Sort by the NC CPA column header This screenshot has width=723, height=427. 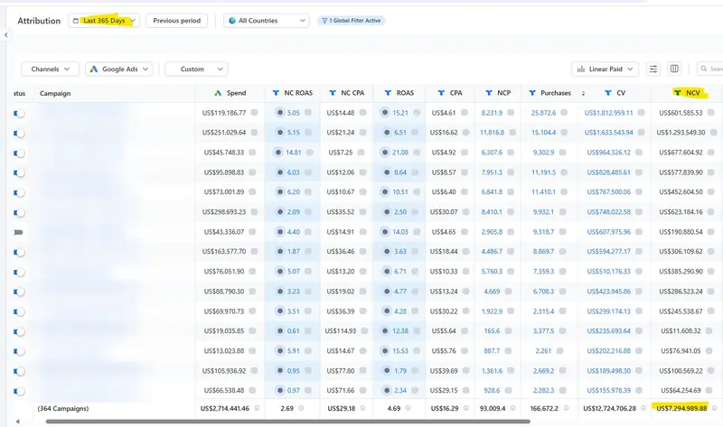coord(347,93)
